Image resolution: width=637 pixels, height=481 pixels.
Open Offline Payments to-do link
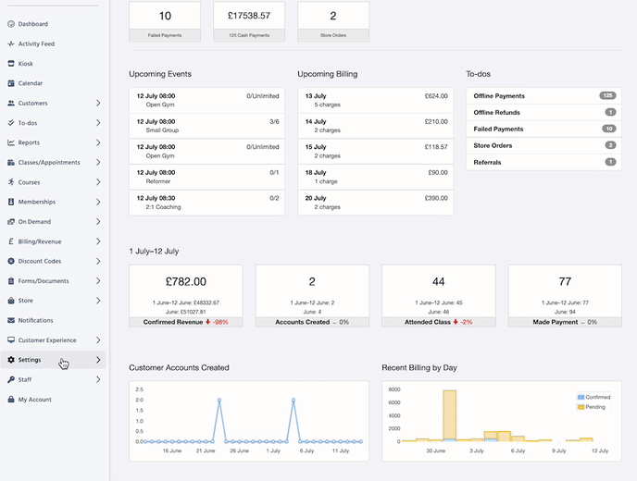(x=499, y=96)
